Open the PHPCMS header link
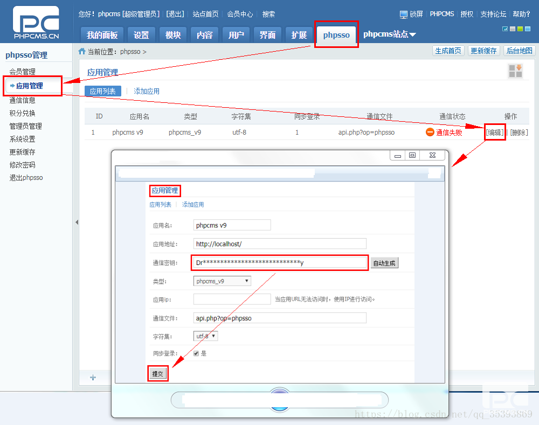 pos(442,14)
